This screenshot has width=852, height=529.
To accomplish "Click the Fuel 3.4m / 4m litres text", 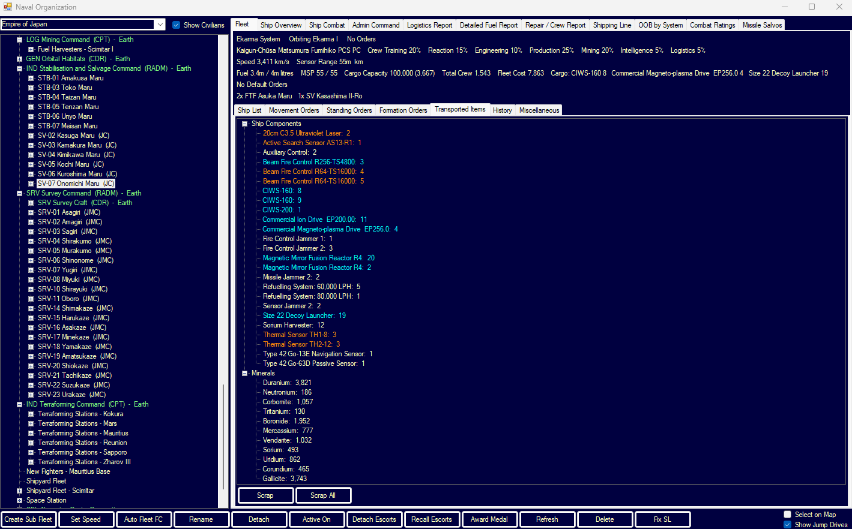I will pyautogui.click(x=265, y=73).
